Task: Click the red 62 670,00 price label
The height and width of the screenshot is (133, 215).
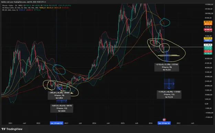Action: tap(208, 51)
